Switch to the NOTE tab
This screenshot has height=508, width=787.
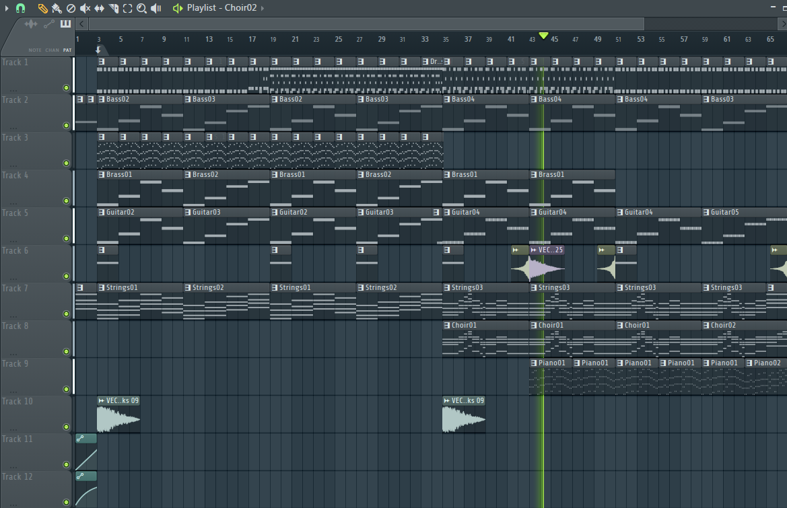click(35, 50)
